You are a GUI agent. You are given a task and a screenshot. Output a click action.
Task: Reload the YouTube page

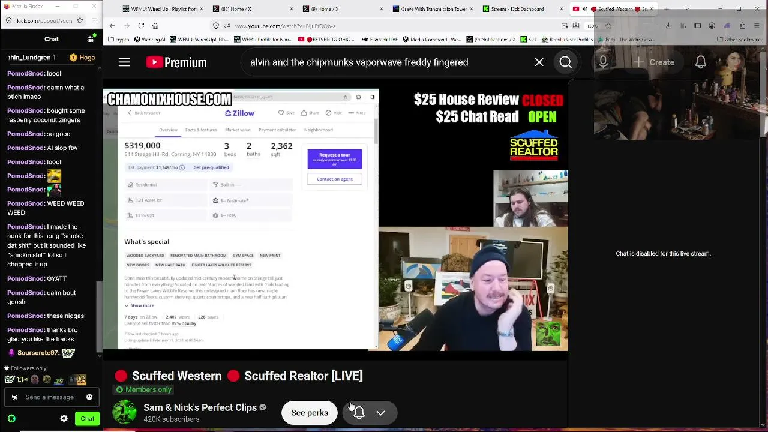pos(141,26)
